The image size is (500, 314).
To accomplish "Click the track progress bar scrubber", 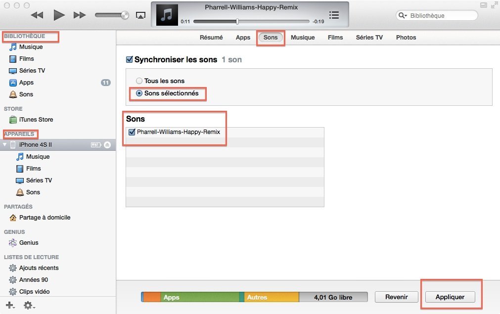I will coord(237,21).
